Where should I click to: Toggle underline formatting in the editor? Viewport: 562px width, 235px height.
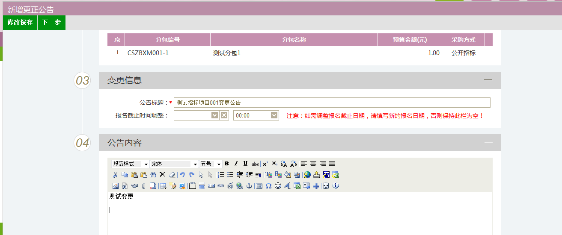point(245,164)
